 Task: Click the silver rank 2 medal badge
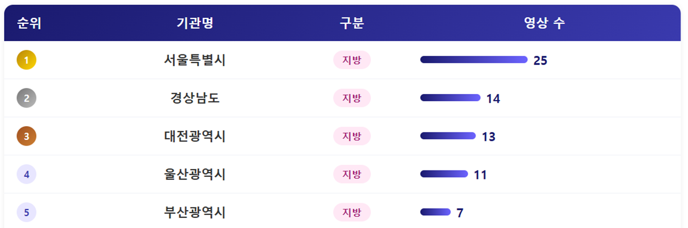tap(26, 98)
